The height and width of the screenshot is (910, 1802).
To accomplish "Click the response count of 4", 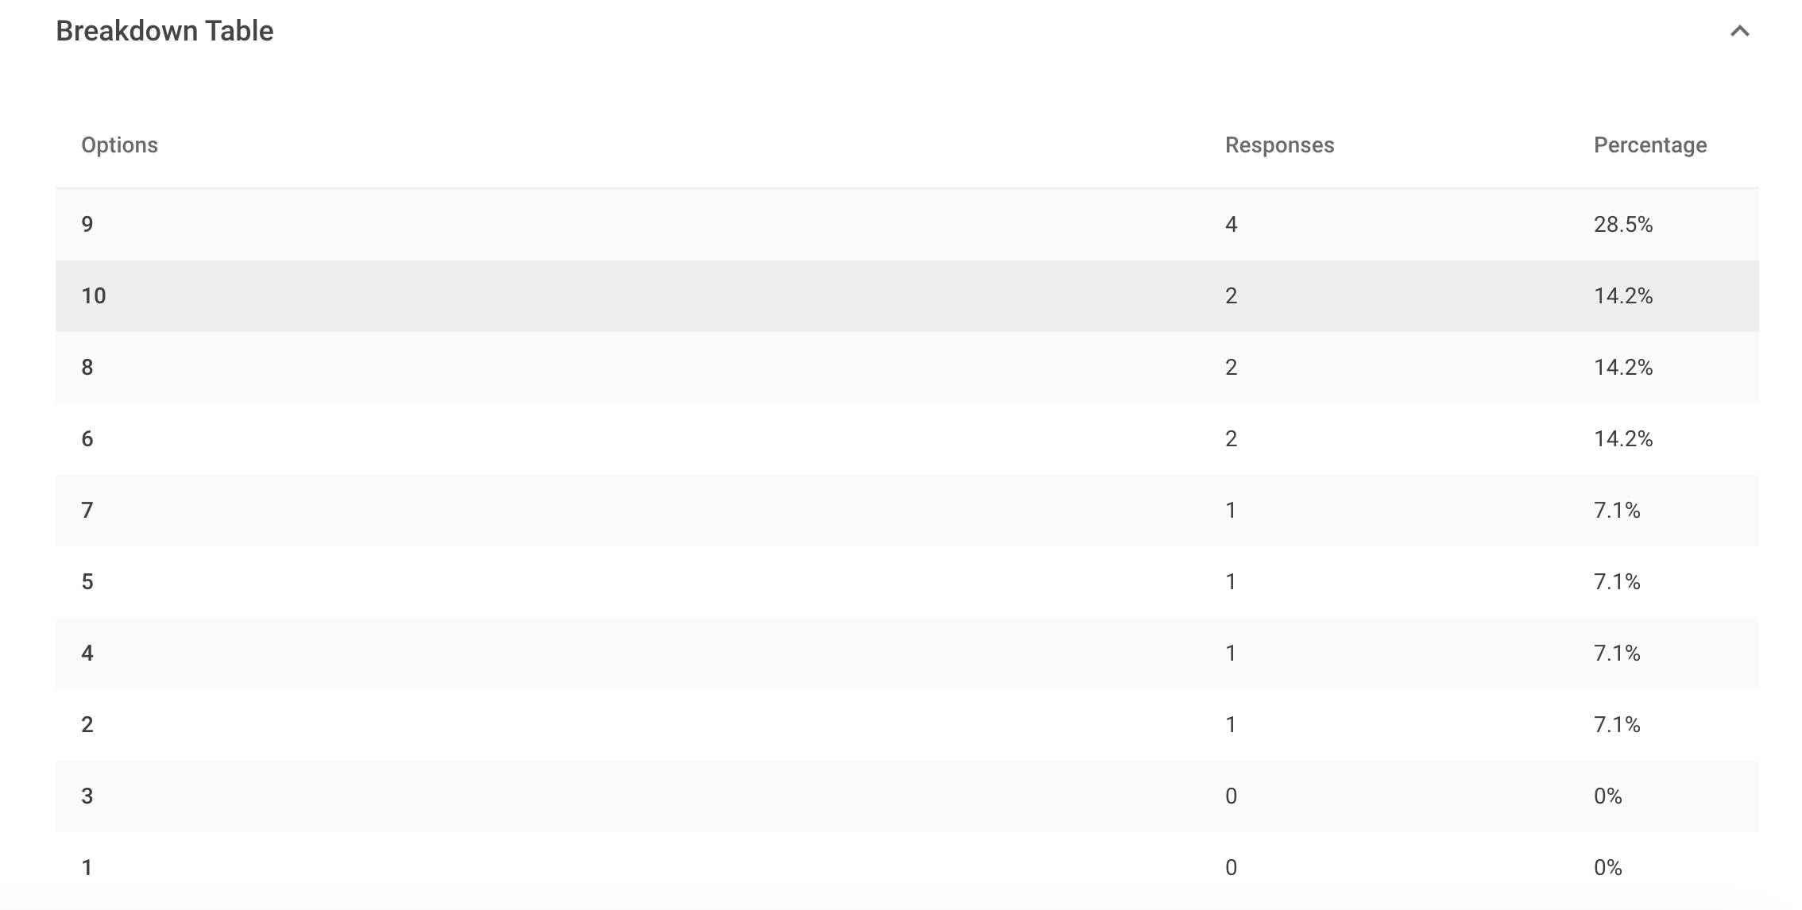I will tap(1231, 225).
